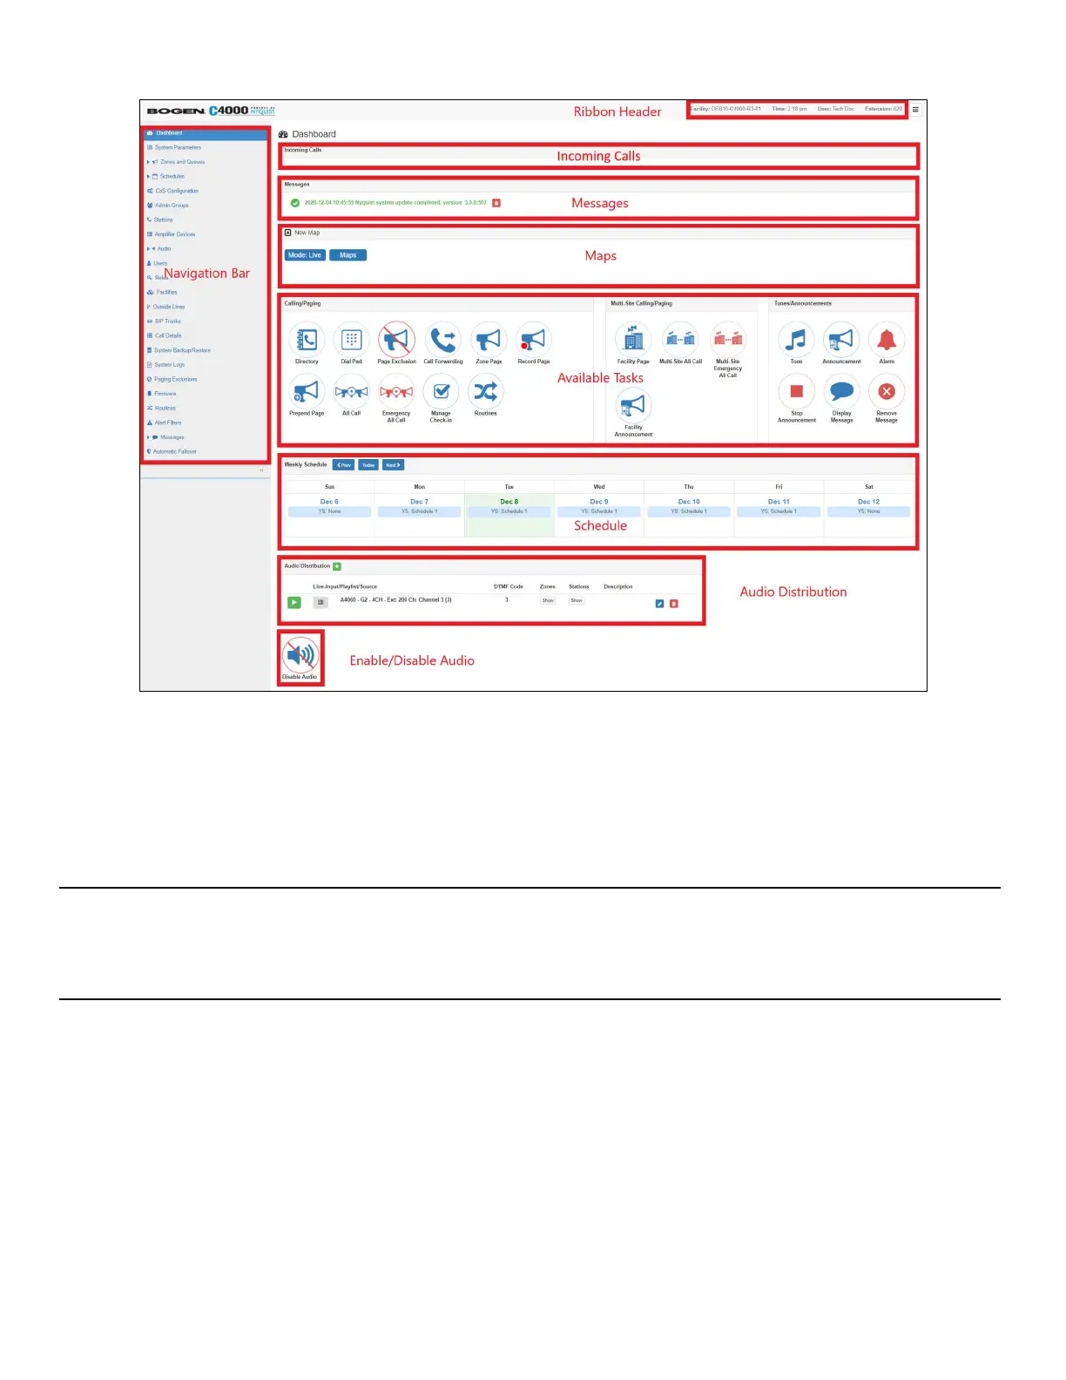This screenshot has width=1066, height=1380.
Task: Open Outside Lines
Action: click(169, 307)
